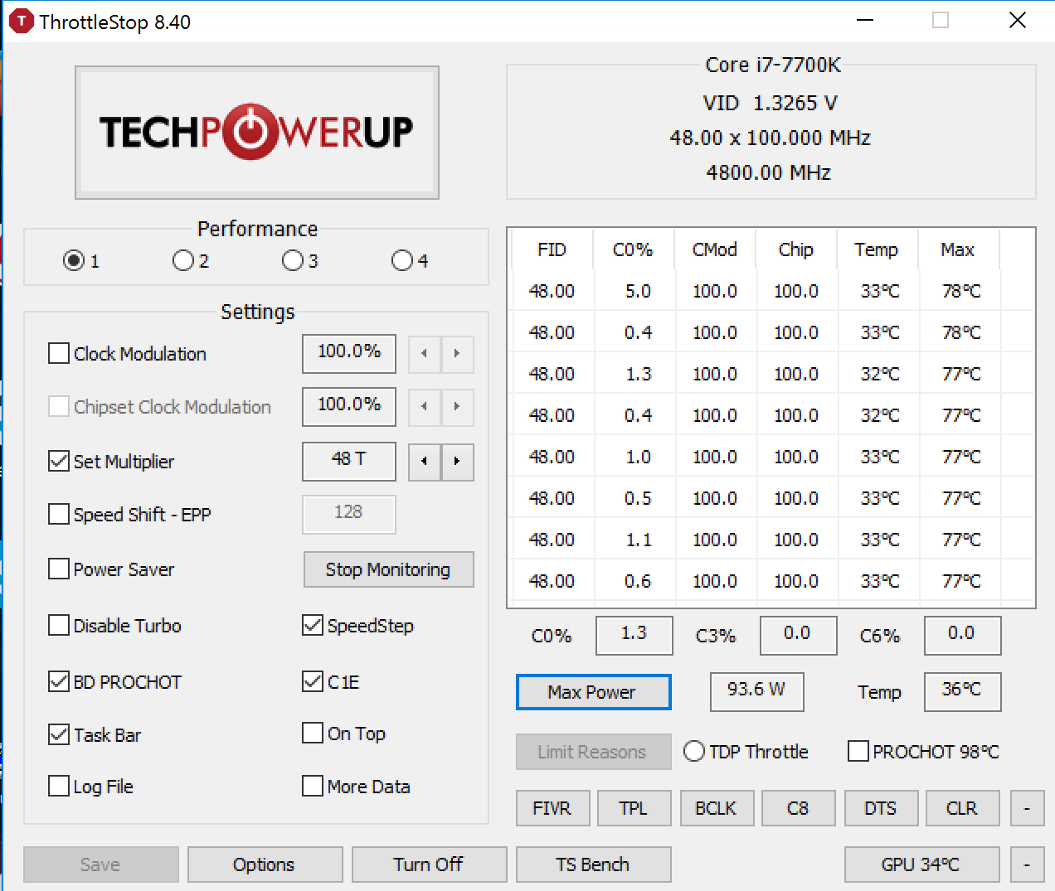
Task: Open the Options dialog
Action: pyautogui.click(x=265, y=864)
